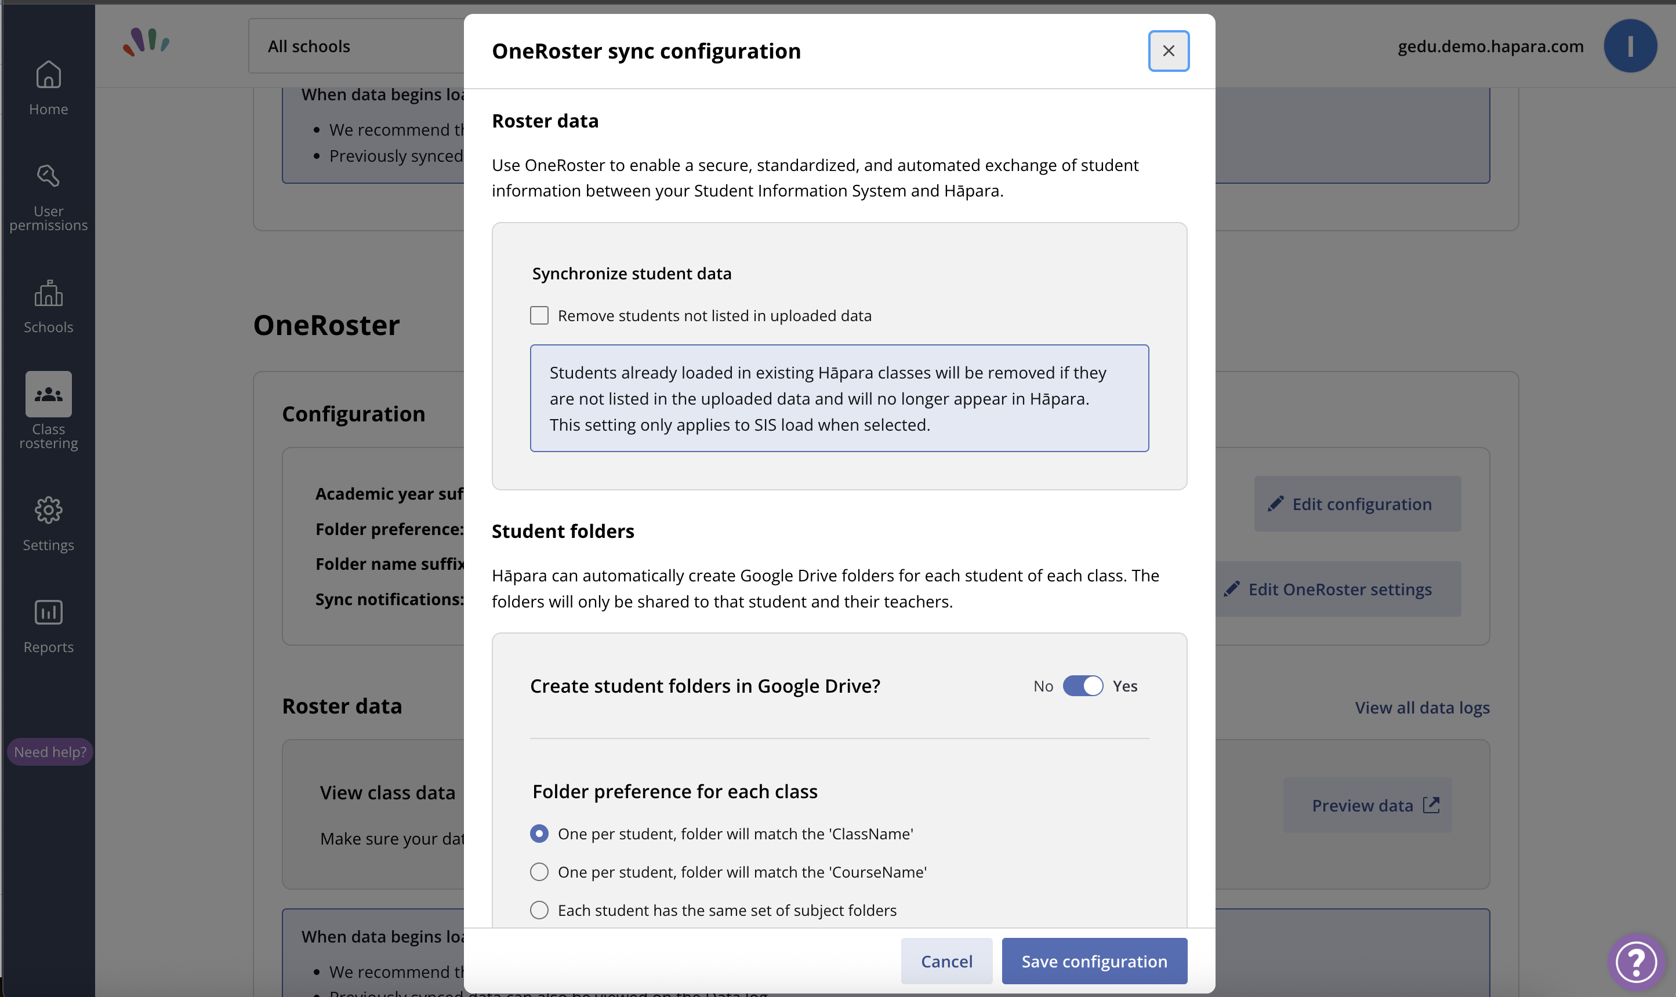
Task: Click the Roster data heading in the dialog
Action: (545, 121)
